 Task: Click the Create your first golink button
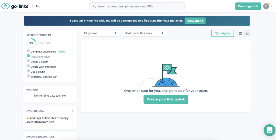pyautogui.click(x=166, y=99)
